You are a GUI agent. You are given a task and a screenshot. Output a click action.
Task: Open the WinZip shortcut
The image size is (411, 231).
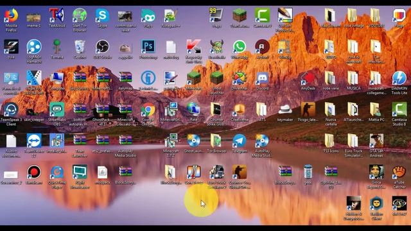click(284, 47)
